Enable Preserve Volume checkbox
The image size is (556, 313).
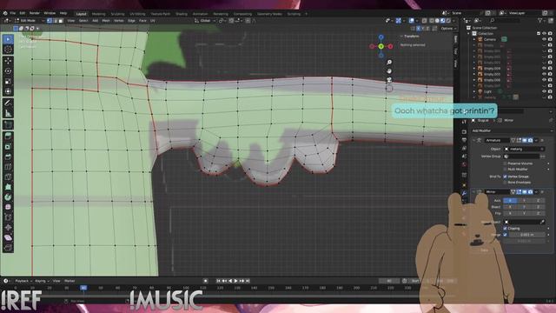click(x=505, y=163)
